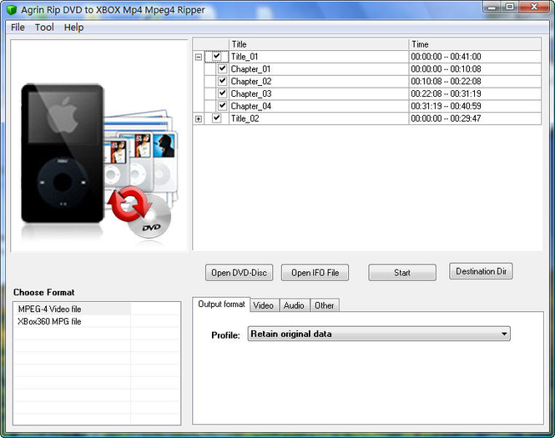
Task: Open the Help menu
Action: click(73, 28)
